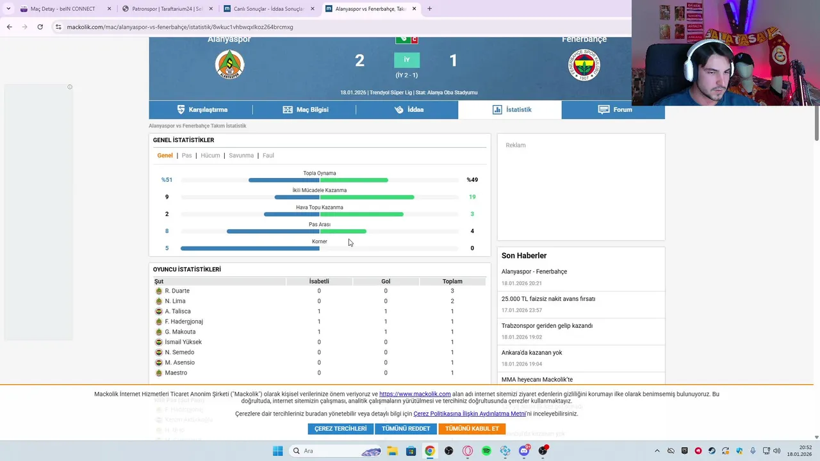Click the Fenerbahçe club crest
The height and width of the screenshot is (461, 820).
click(x=584, y=65)
